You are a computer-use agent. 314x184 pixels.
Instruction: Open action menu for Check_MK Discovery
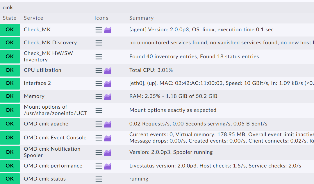click(x=99, y=43)
